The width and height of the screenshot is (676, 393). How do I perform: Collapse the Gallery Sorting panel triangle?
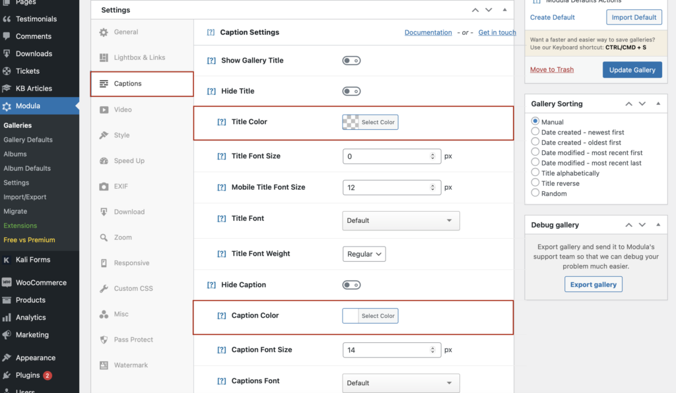point(658,104)
